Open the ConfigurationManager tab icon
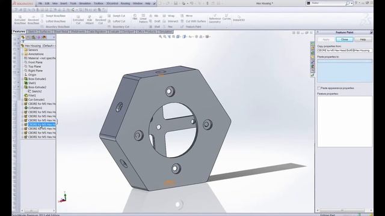Viewport: 385px width, 216px height. pos(34,37)
